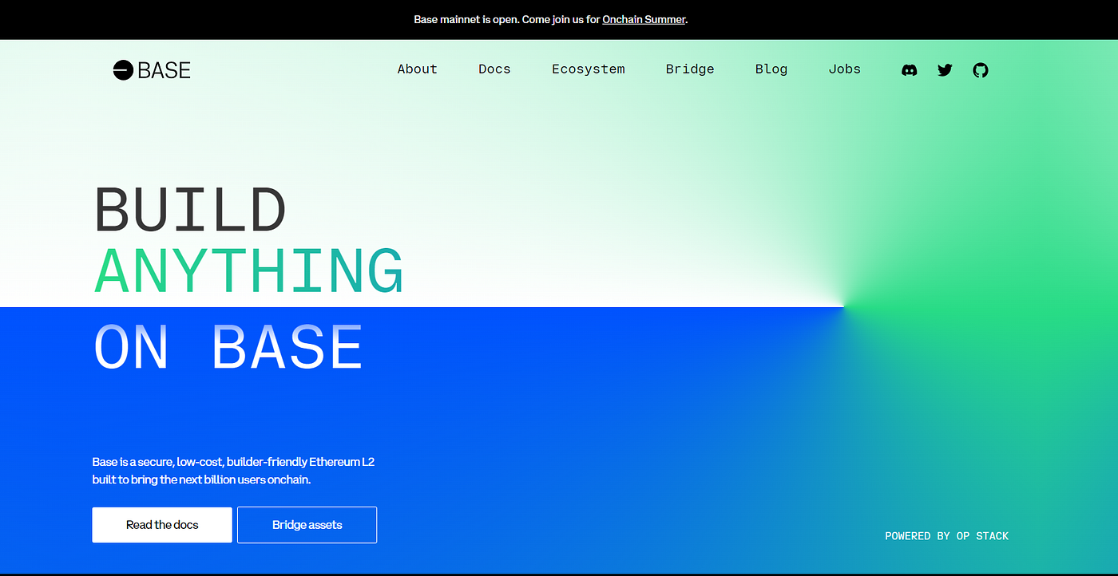Open the GitHub icon link
Image resolution: width=1118 pixels, height=576 pixels.
[981, 70]
